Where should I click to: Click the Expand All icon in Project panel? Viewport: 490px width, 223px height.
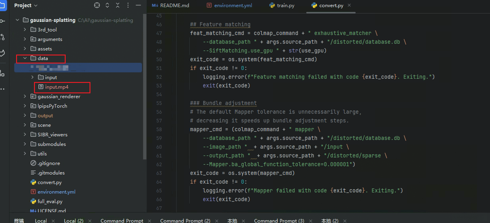107,5
